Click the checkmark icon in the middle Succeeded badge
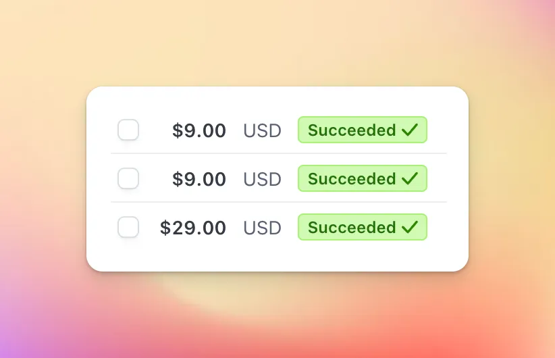555x358 pixels. point(410,178)
